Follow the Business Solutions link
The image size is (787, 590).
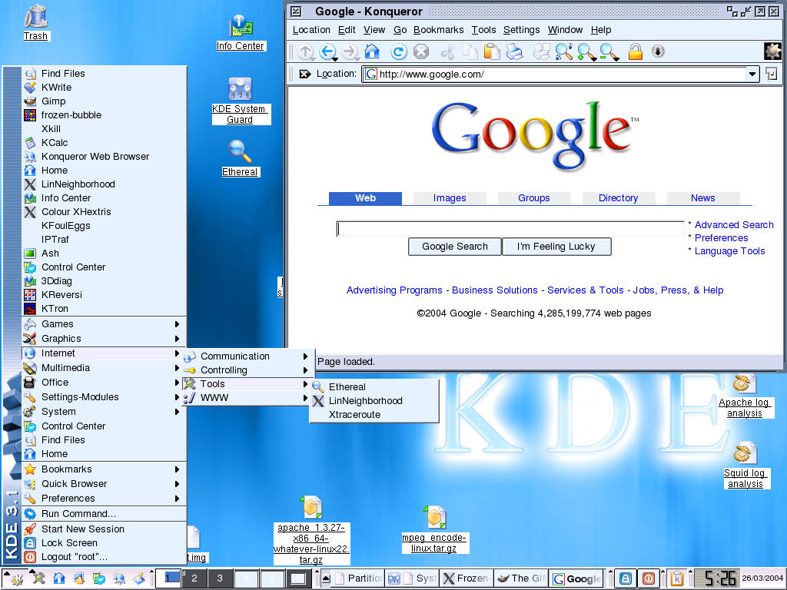pos(494,290)
